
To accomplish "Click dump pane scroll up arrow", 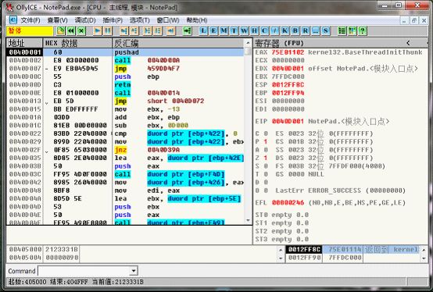I will 281,250.
